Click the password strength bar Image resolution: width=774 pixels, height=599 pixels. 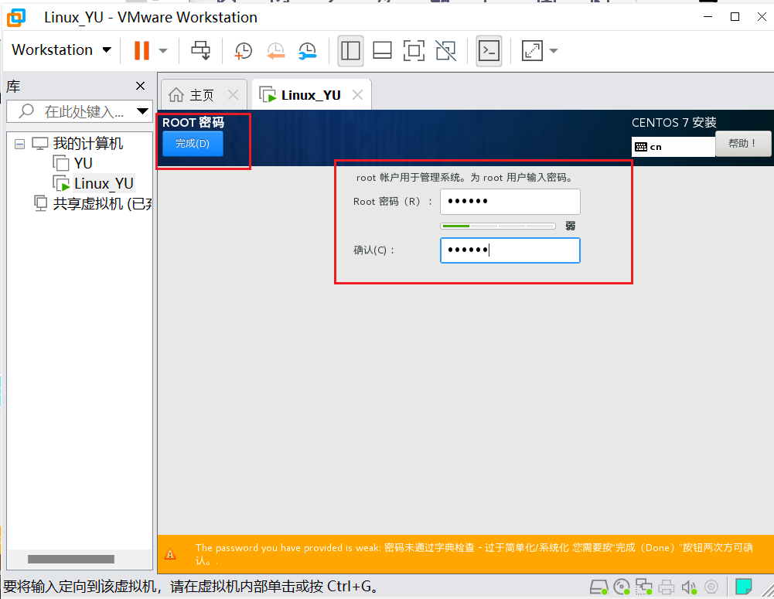tap(498, 226)
